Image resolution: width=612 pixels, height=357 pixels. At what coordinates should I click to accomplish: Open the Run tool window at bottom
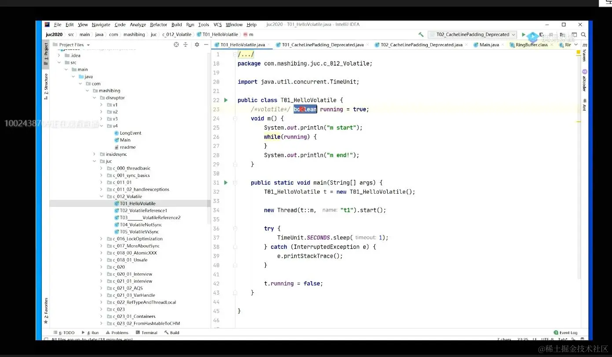pyautogui.click(x=90, y=333)
